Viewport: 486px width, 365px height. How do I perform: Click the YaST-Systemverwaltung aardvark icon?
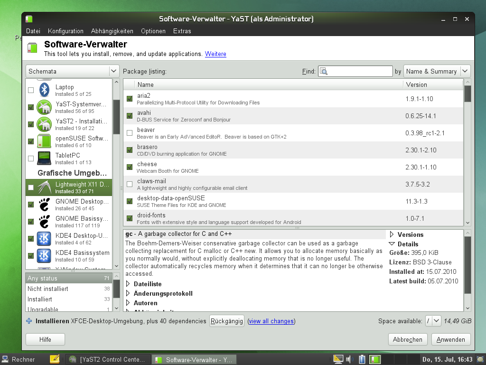point(45,107)
